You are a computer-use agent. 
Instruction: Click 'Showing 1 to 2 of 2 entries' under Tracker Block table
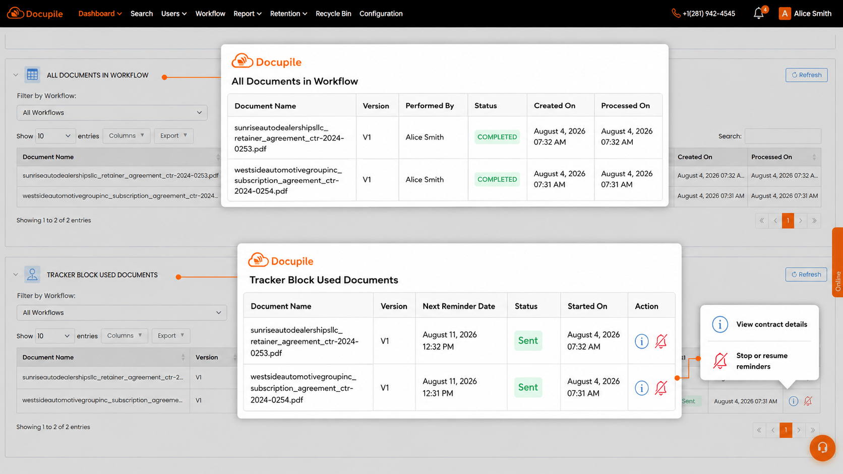(53, 427)
